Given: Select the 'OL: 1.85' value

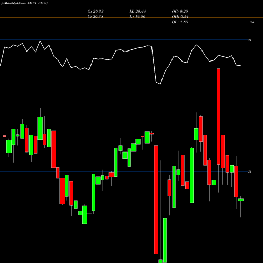Looking at the screenshot, I should [180, 22].
